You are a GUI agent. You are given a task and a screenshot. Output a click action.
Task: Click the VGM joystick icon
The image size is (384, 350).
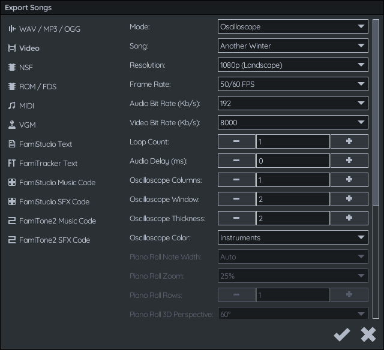[12, 125]
